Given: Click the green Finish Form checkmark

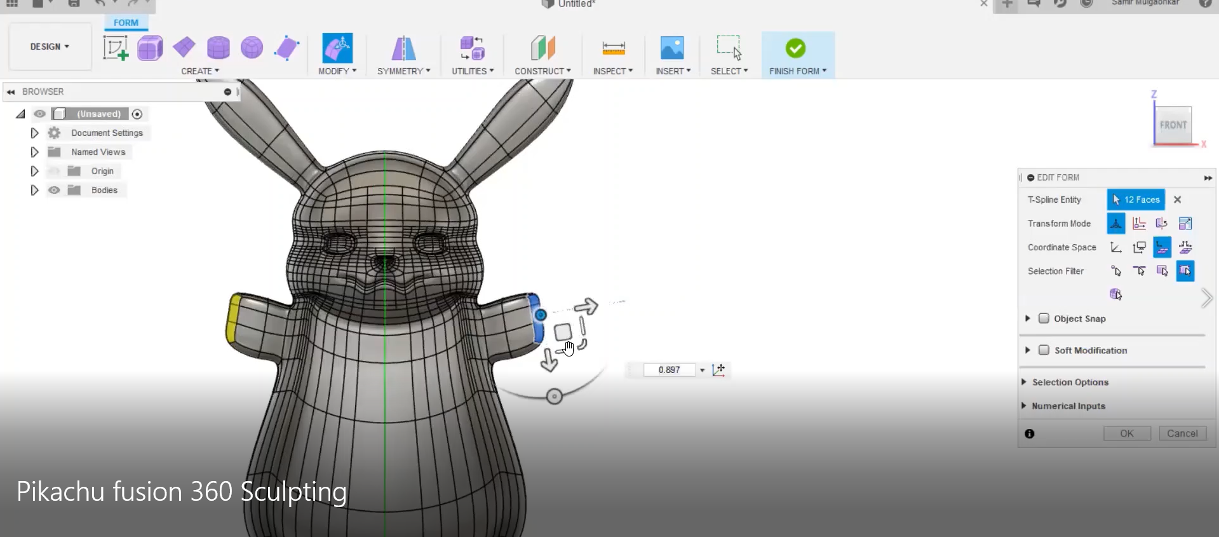Looking at the screenshot, I should 795,48.
